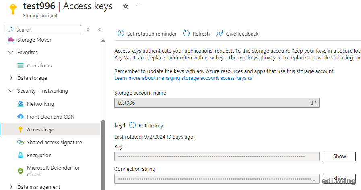This screenshot has height=190, width=361.
Task: Open the more options ellipsis menu
Action: [x=138, y=6]
